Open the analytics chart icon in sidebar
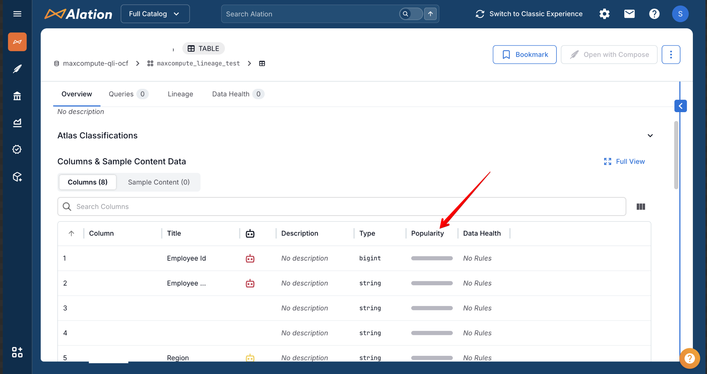The width and height of the screenshot is (707, 374). tap(17, 123)
